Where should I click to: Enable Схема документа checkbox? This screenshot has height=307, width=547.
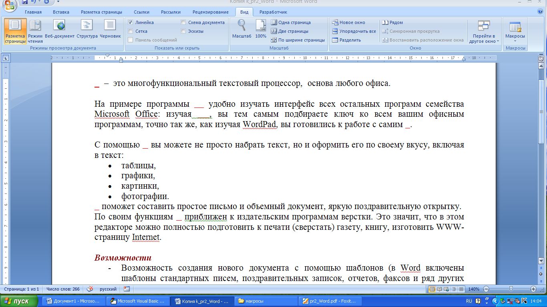point(183,22)
